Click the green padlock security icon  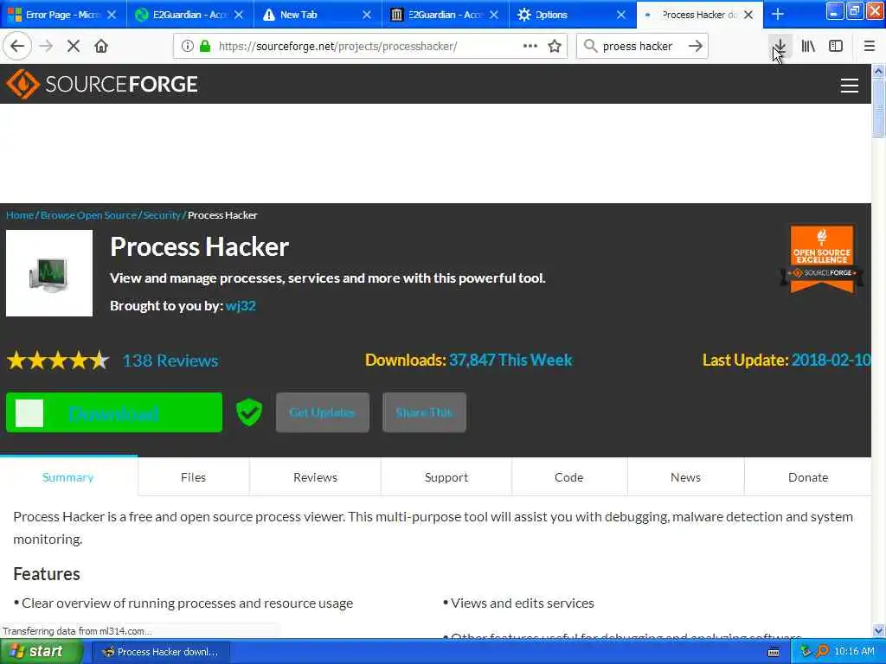tap(205, 46)
